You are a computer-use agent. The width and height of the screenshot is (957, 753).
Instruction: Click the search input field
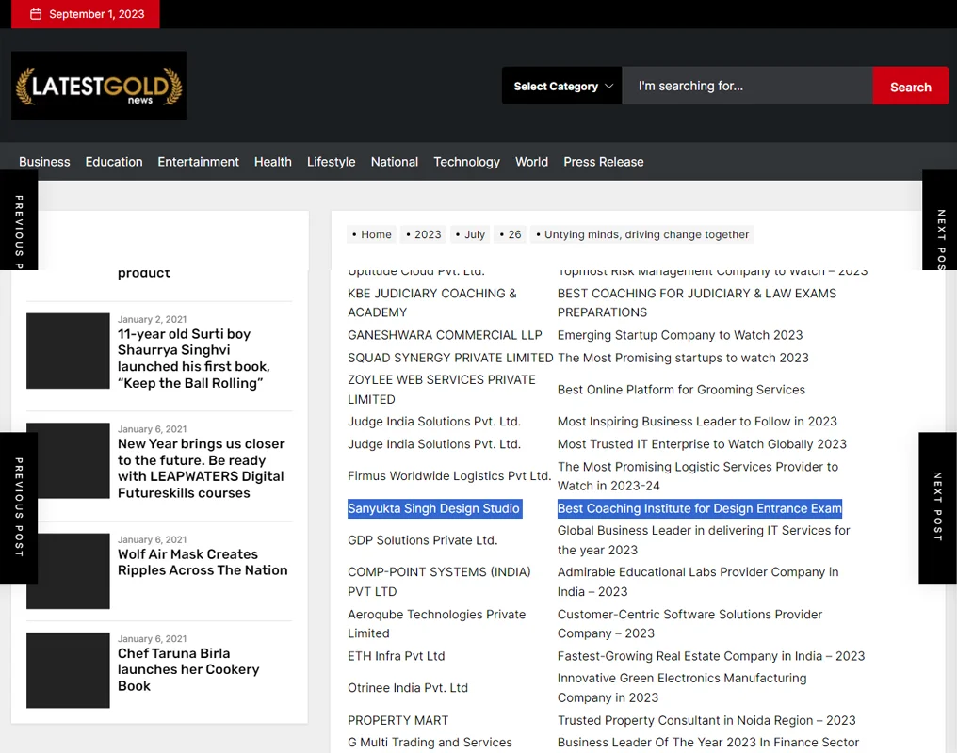[x=747, y=86]
